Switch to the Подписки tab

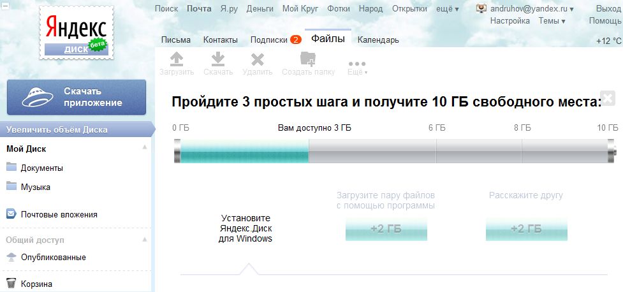click(x=269, y=40)
